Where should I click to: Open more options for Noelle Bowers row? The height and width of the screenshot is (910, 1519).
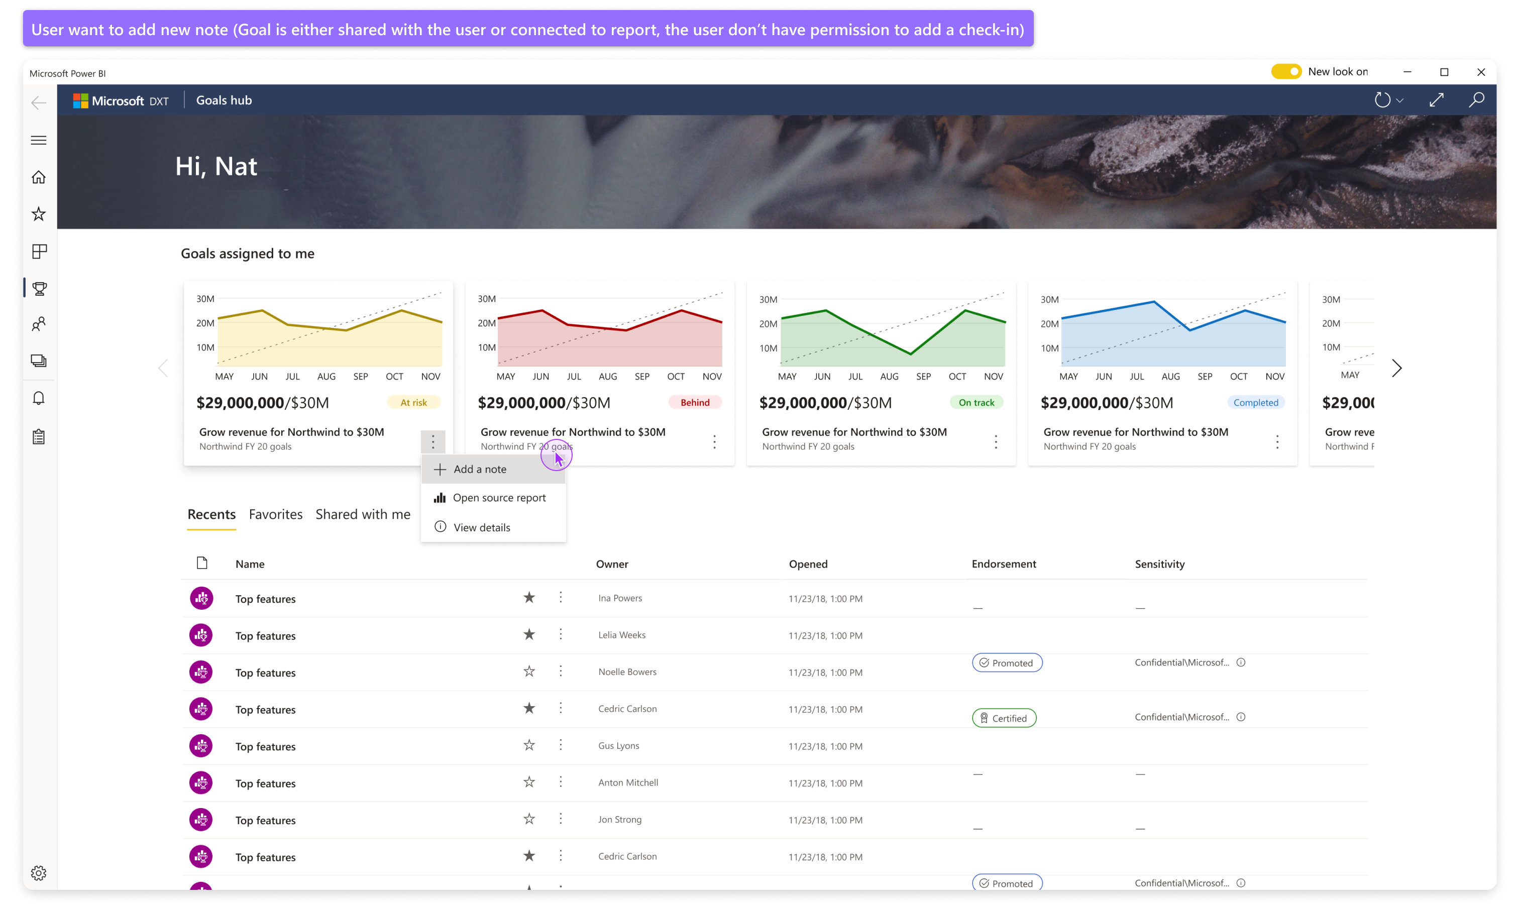[x=561, y=671]
